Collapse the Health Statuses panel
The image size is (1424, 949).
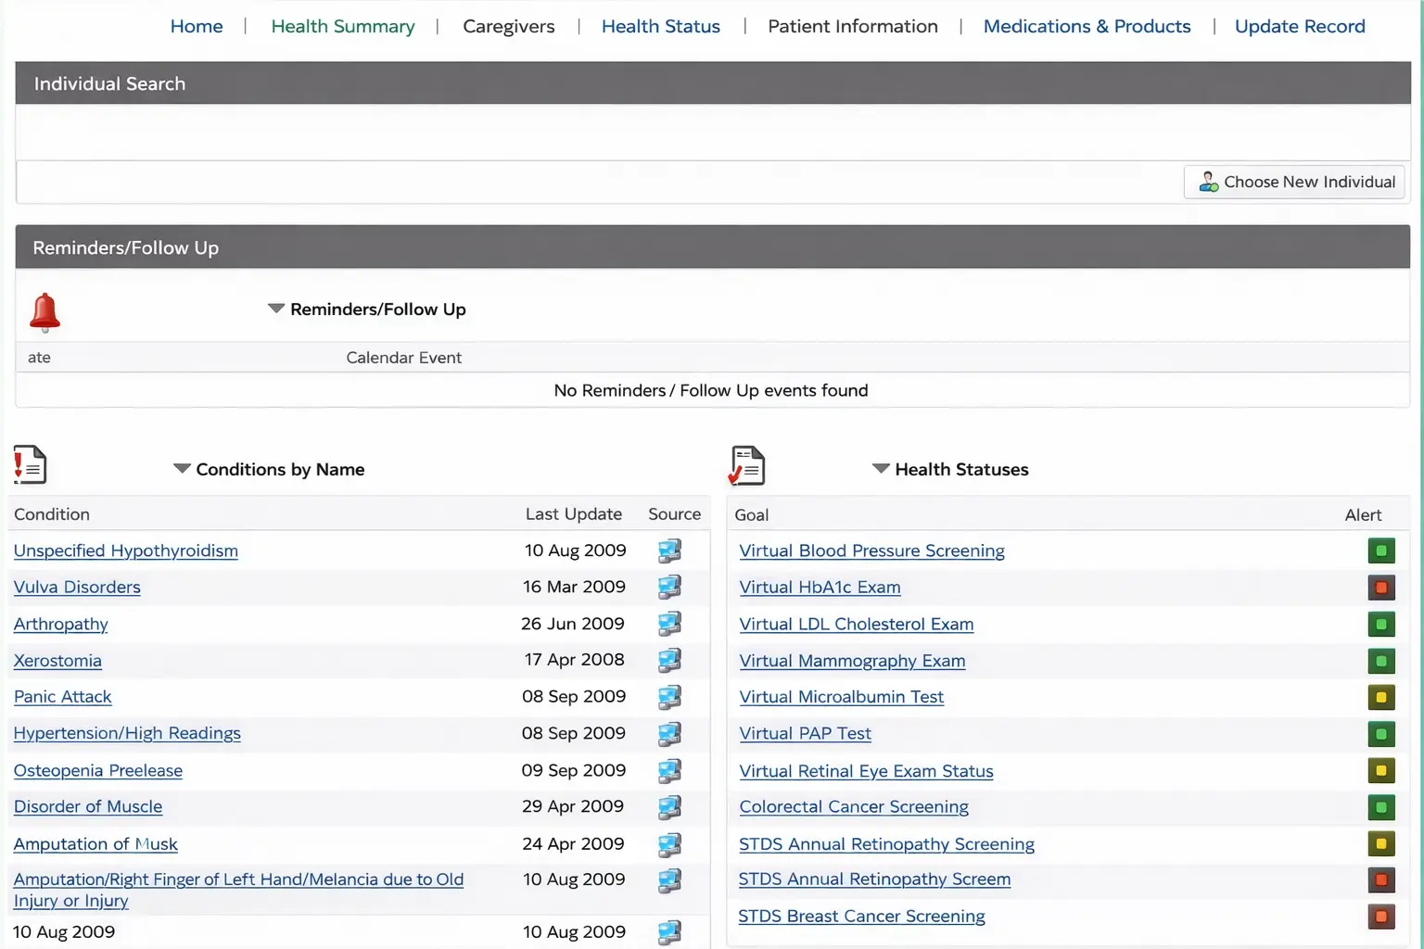pos(880,469)
